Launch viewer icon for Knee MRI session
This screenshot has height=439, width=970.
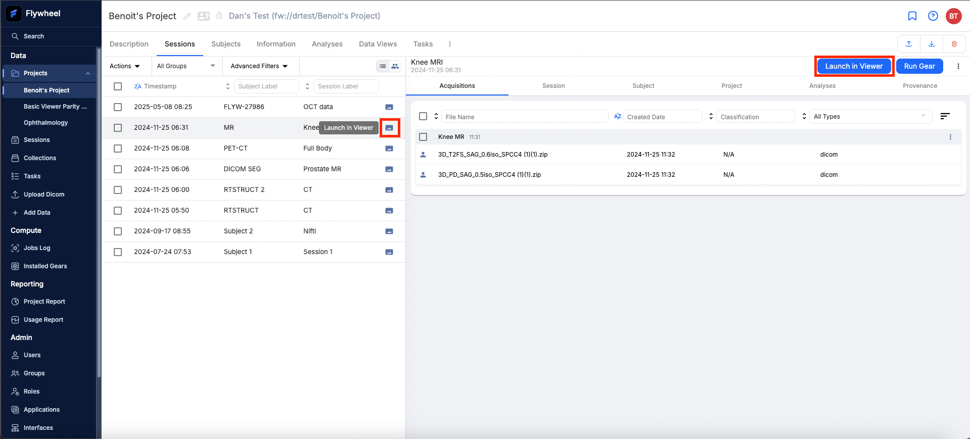click(x=389, y=128)
